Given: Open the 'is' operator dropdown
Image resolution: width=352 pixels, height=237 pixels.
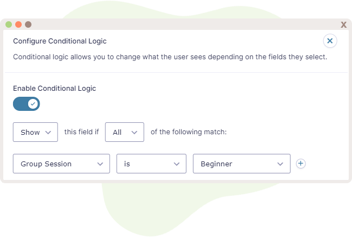Looking at the screenshot, I should (151, 164).
